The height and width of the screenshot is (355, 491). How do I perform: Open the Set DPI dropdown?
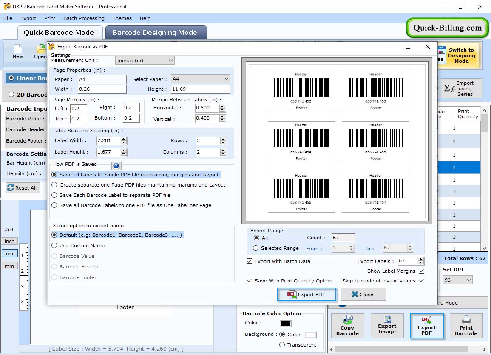pos(457,280)
